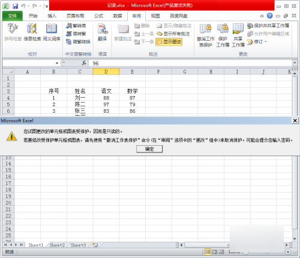Convert simplified to traditional (简转繁)

76,34
